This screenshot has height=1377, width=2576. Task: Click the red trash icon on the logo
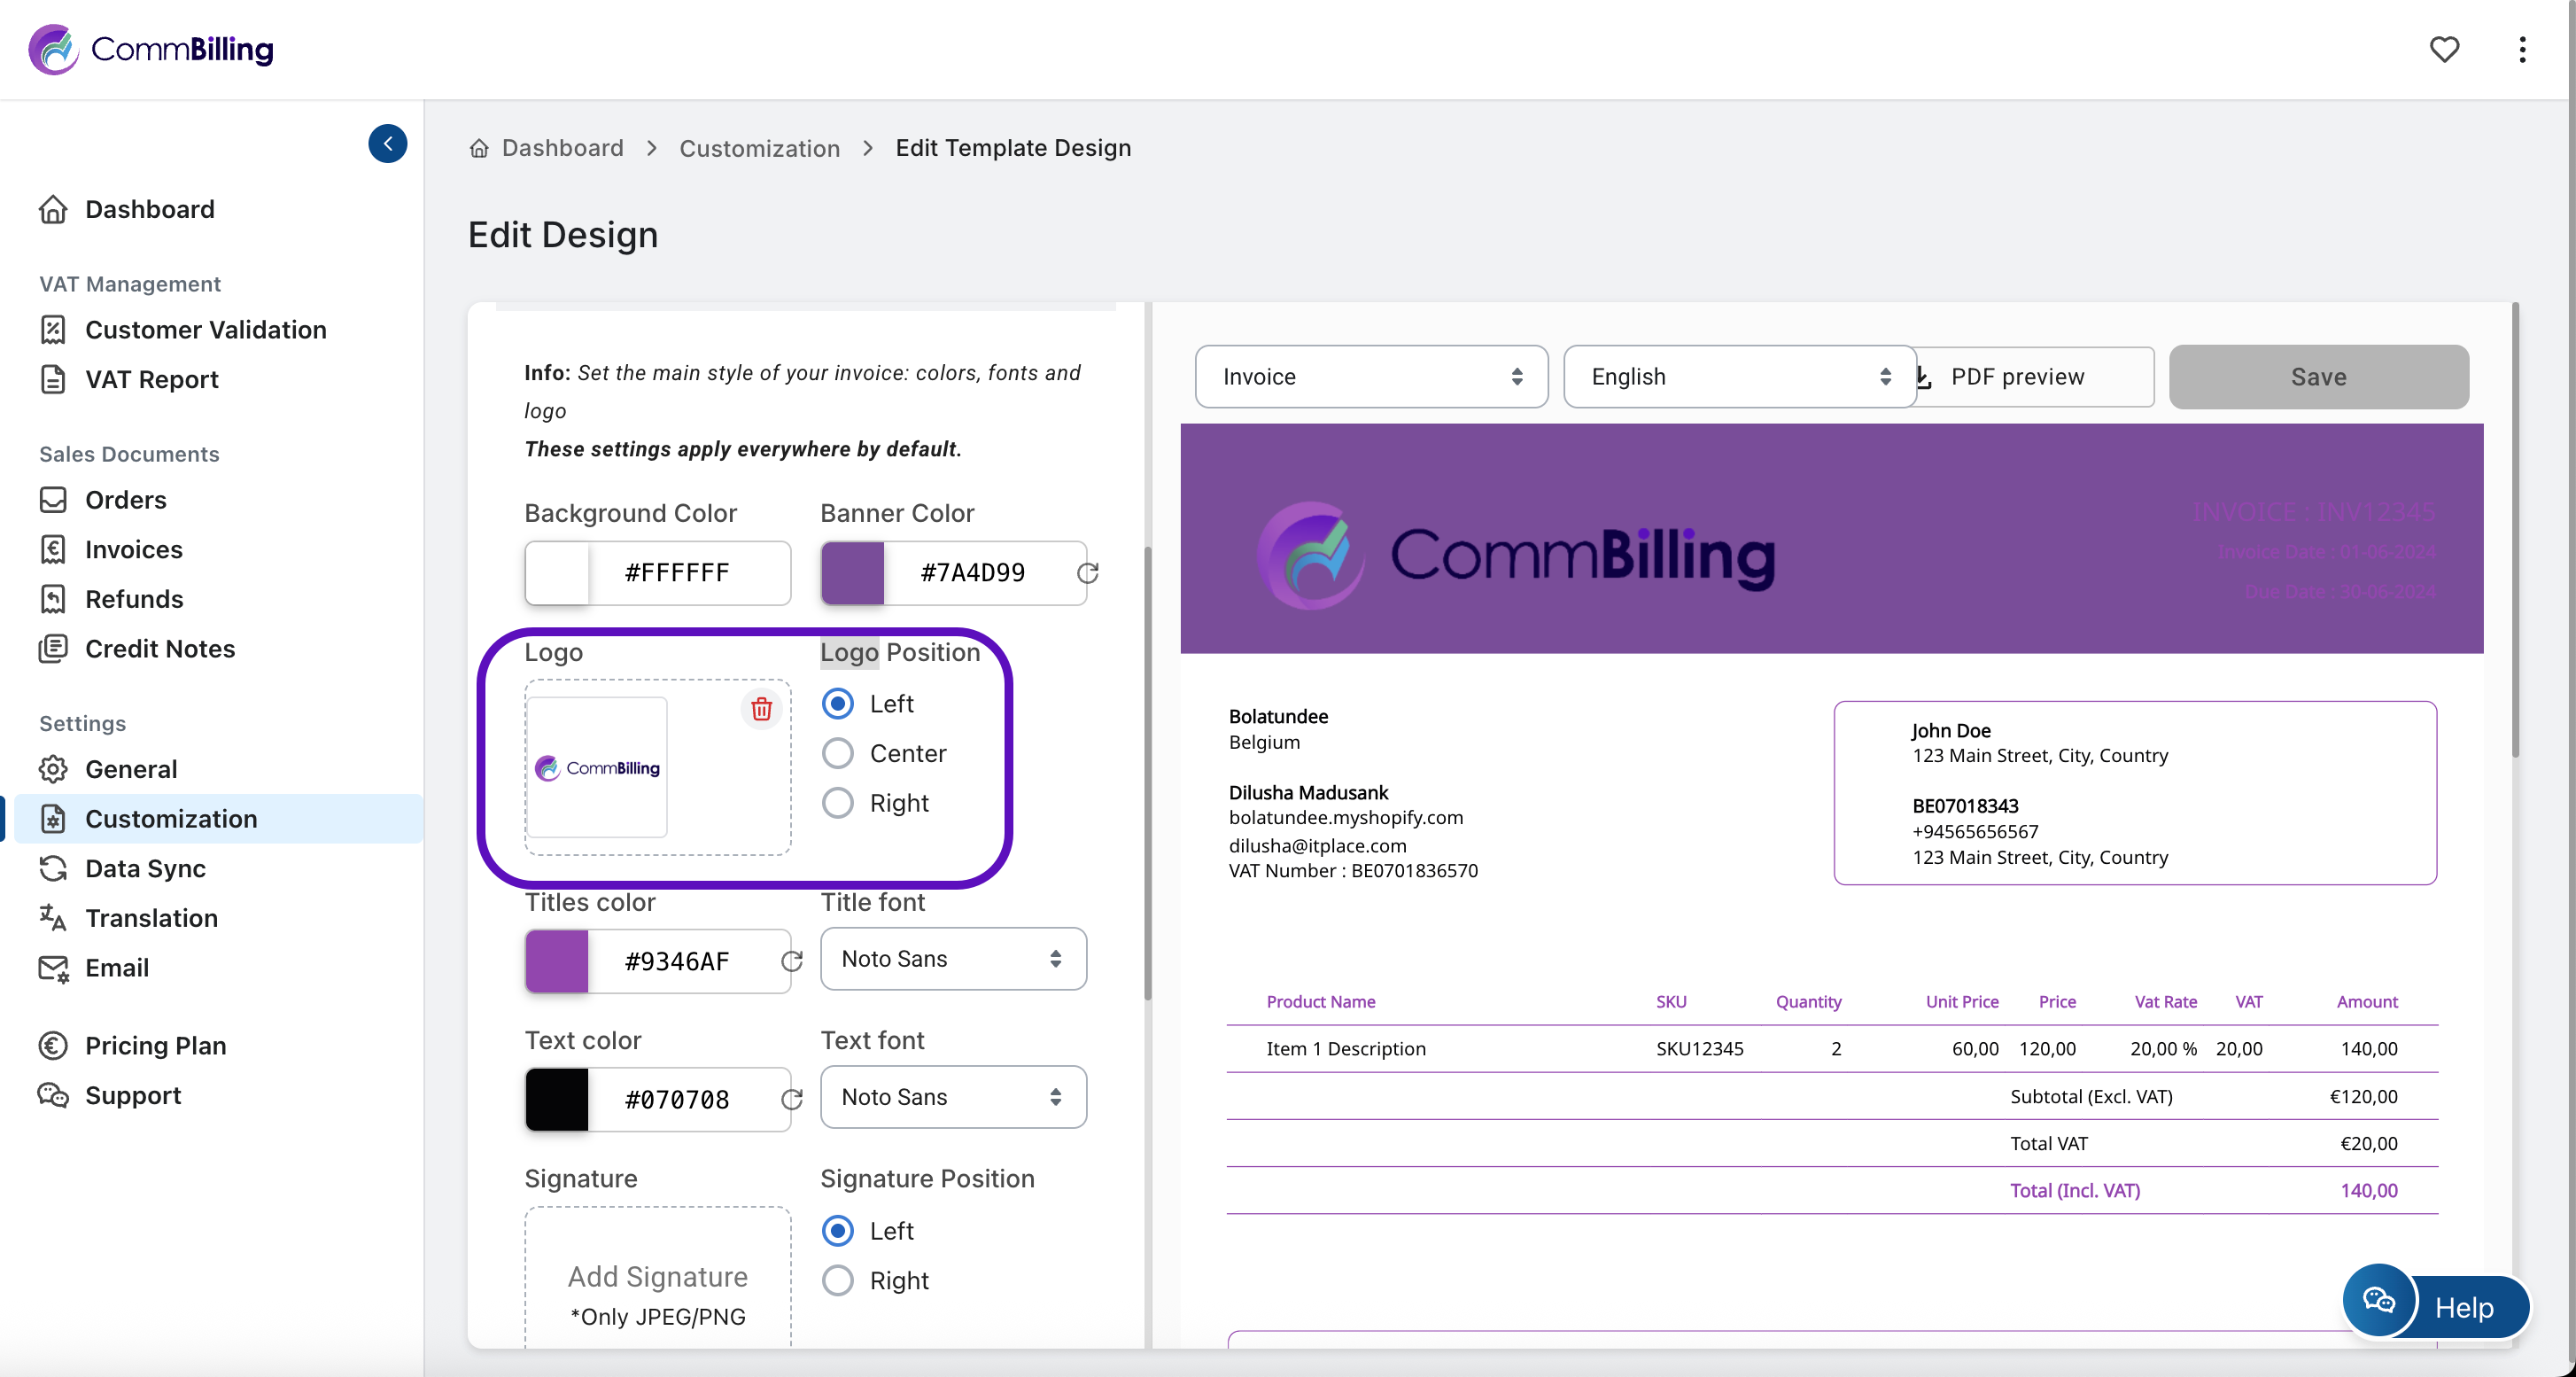click(761, 709)
